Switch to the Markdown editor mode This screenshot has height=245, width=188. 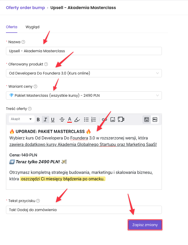155,119
